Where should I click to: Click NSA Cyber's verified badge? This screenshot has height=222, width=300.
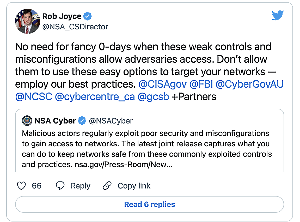click(x=82, y=121)
